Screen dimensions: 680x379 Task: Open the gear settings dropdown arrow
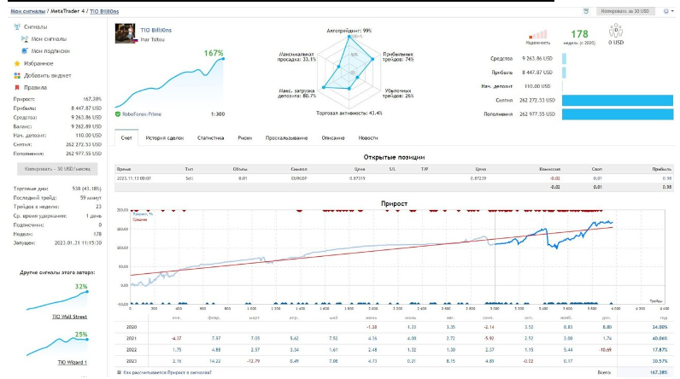672,11
